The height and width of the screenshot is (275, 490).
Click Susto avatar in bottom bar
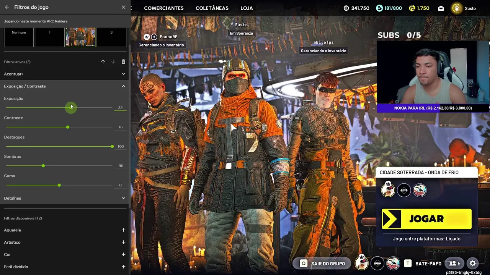377,263
